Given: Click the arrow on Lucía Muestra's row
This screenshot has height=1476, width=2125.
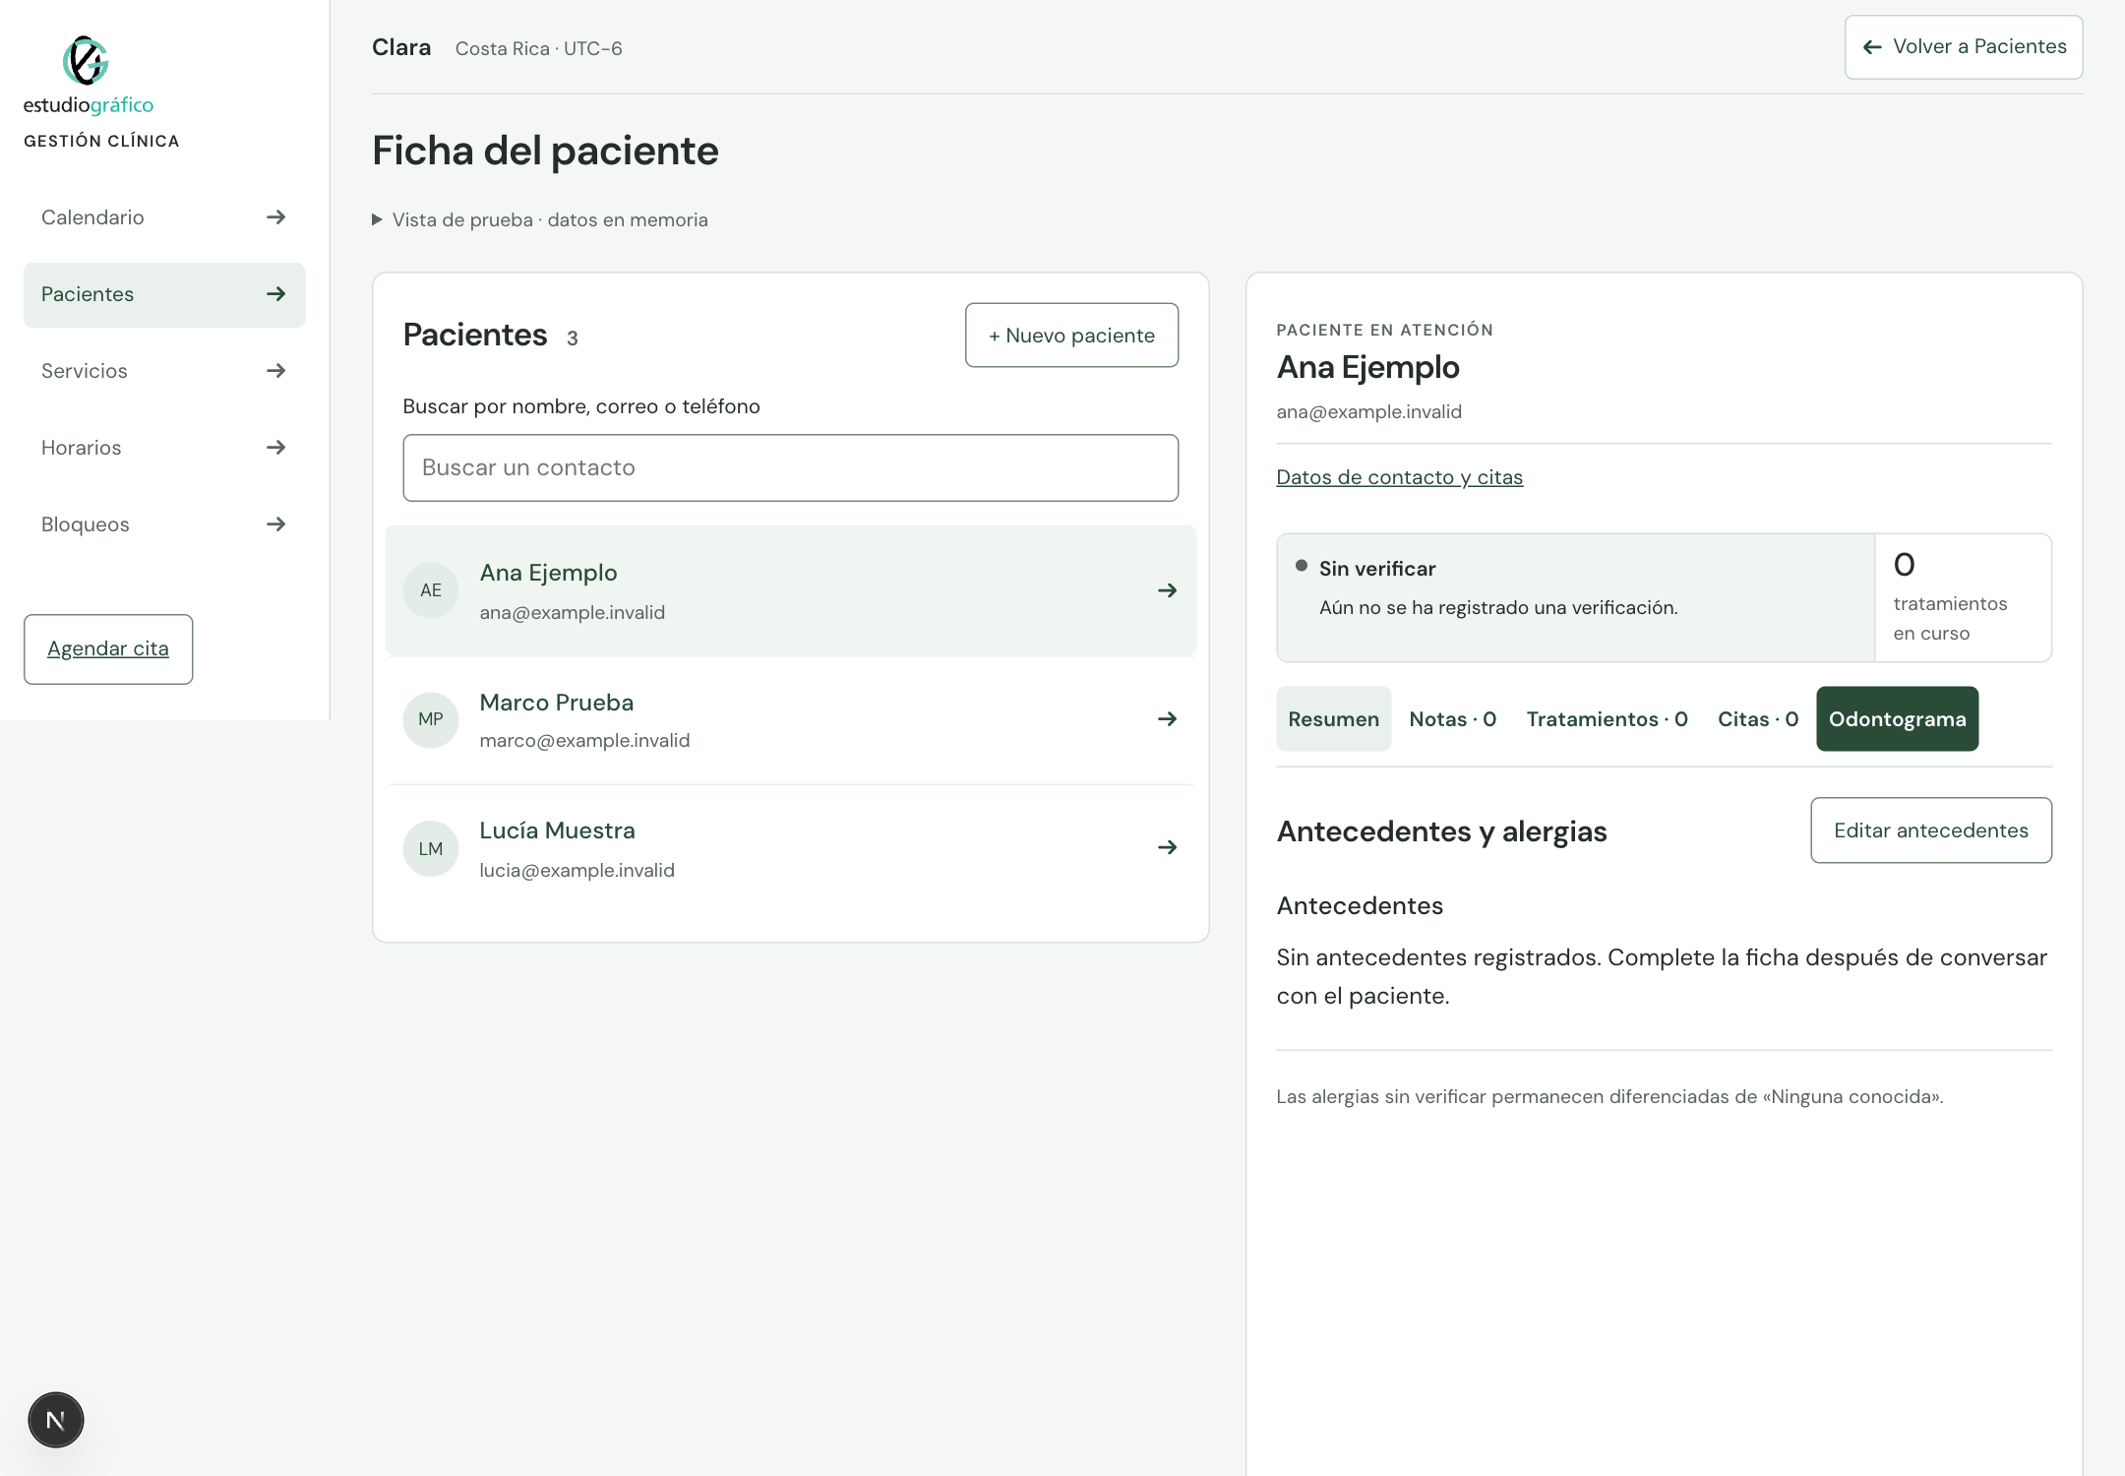Looking at the screenshot, I should pyautogui.click(x=1168, y=847).
